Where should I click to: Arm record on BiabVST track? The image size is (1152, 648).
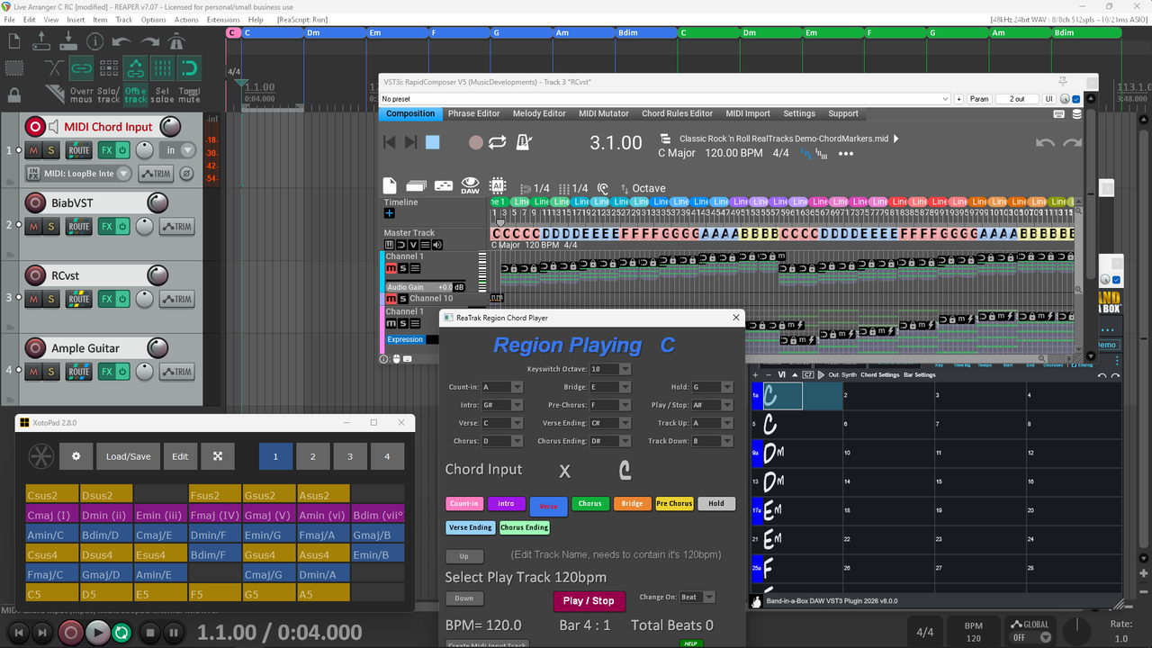point(35,203)
